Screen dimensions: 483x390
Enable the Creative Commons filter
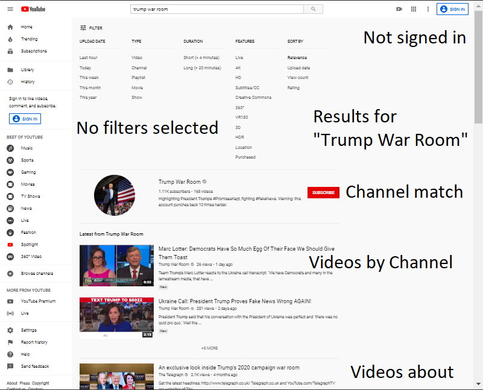(x=253, y=97)
